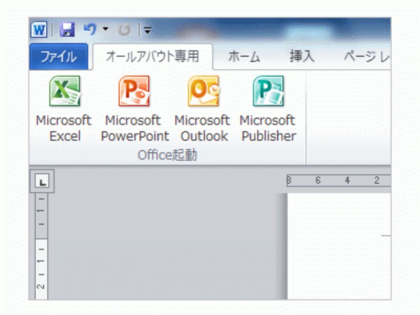Screen dimensions: 420x315
Task: Click the greyed-out Redo icon
Action: [124, 30]
